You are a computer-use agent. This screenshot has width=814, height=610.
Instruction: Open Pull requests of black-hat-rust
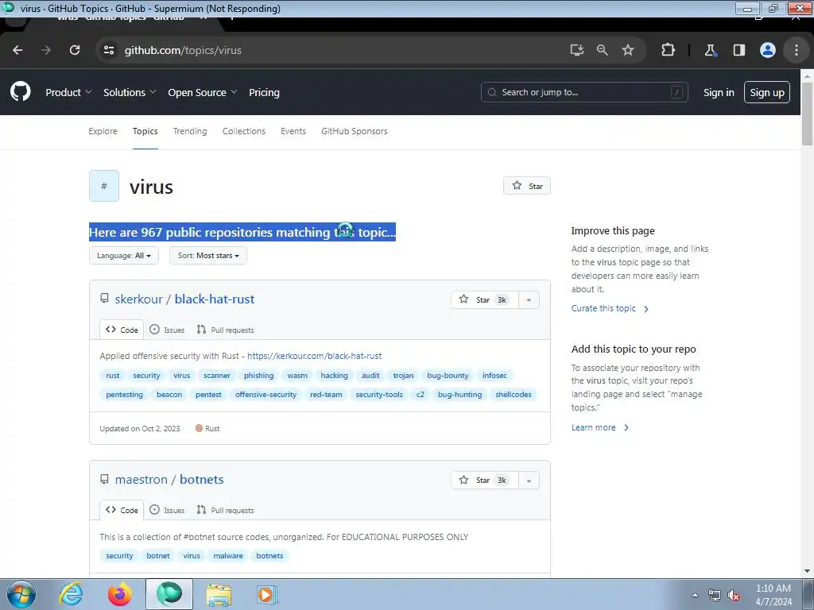tap(225, 330)
